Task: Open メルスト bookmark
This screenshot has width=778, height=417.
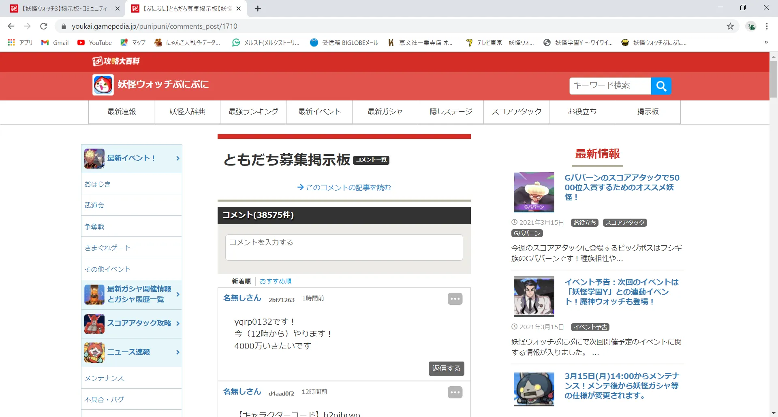Action: [x=266, y=43]
